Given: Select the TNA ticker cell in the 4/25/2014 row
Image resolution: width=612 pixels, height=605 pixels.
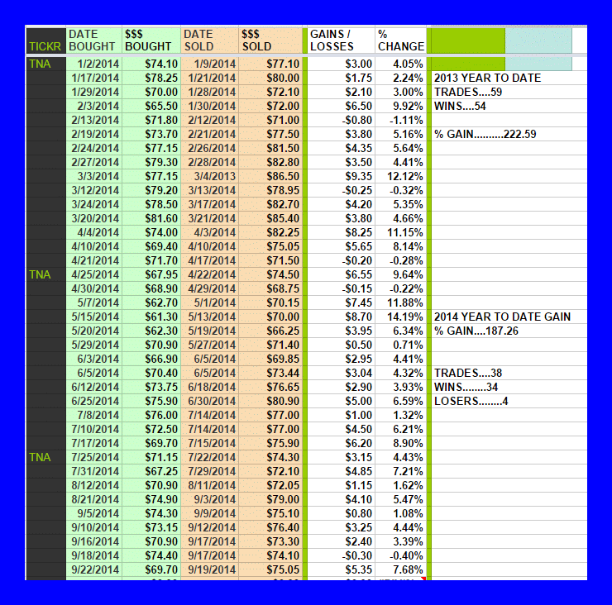Looking at the screenshot, I should coord(45,274).
